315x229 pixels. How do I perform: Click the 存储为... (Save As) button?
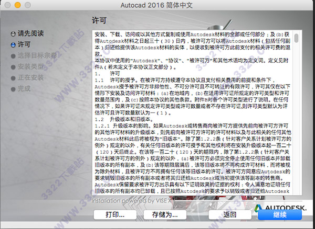tap(165, 215)
